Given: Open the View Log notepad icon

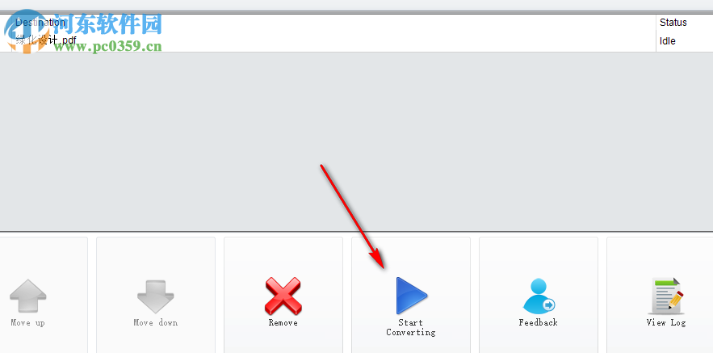Looking at the screenshot, I should pos(667,296).
